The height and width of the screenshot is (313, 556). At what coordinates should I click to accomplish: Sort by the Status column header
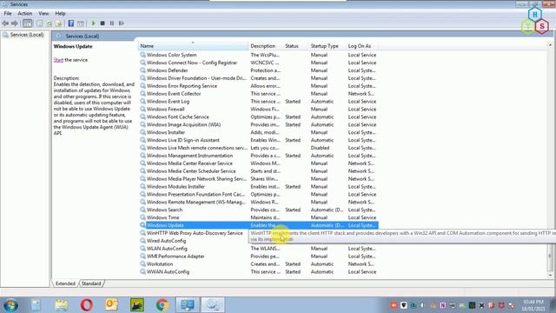tap(295, 46)
